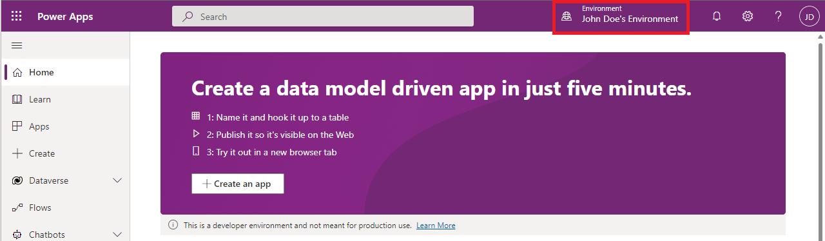Image resolution: width=825 pixels, height=241 pixels.
Task: Open the Learn More link
Action: [x=436, y=226]
